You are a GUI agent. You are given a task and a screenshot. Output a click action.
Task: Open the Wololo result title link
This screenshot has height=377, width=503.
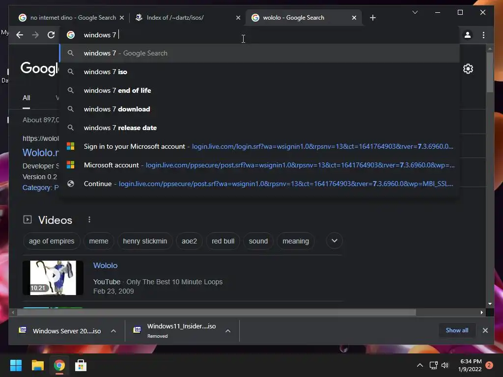(x=40, y=153)
